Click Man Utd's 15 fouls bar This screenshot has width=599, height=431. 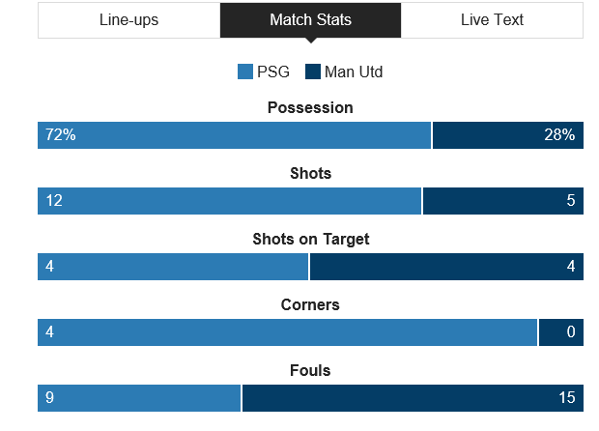click(413, 398)
